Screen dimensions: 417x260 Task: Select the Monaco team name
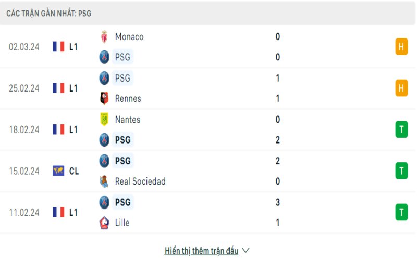[x=129, y=37]
